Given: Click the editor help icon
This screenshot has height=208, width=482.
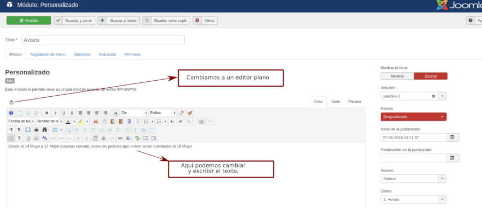Looking at the screenshot, I should click(x=11, y=113).
